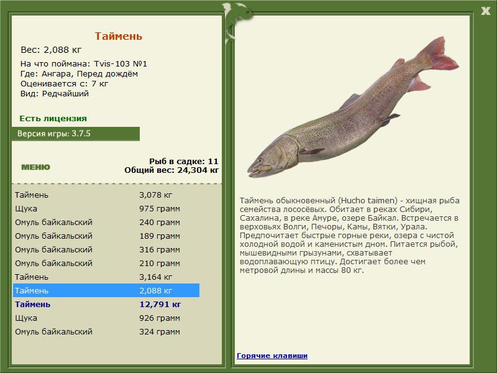Click the taimen description text

coord(349,235)
